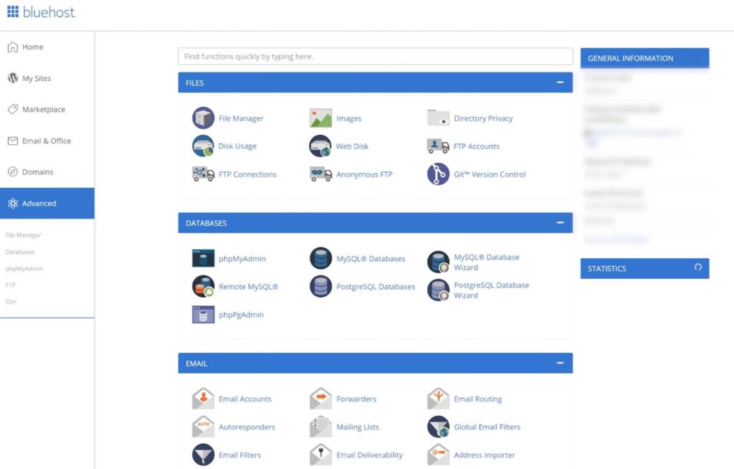Open the Email Accounts envelope icon
This screenshot has width=734, height=469.
(x=203, y=399)
